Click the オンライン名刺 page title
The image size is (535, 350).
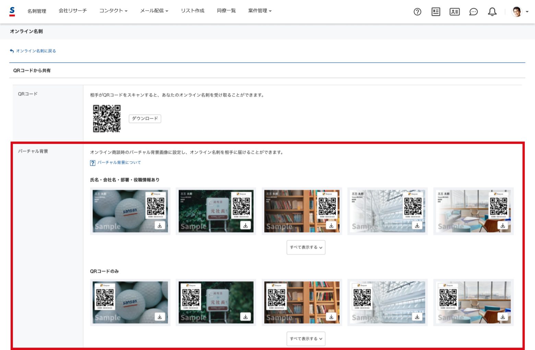[26, 32]
